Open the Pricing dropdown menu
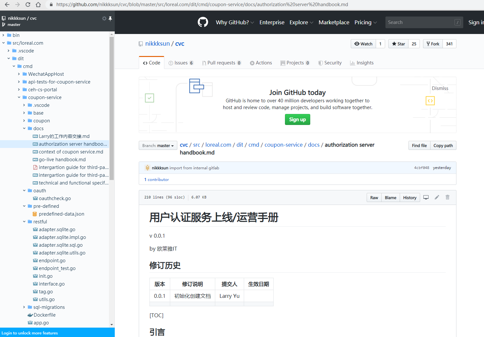Image resolution: width=484 pixels, height=337 pixels. tap(366, 22)
